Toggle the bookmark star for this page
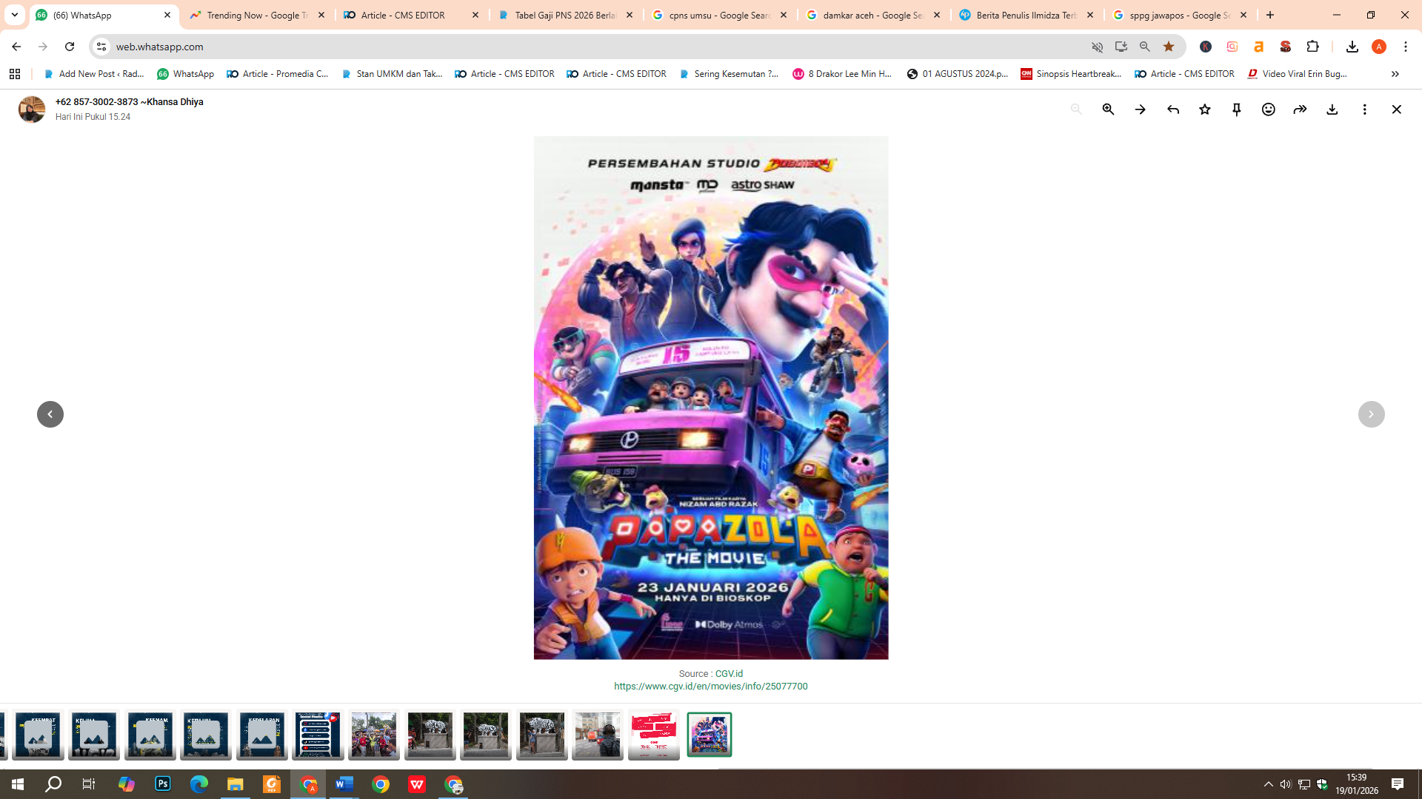This screenshot has width=1422, height=799. coord(1169,47)
